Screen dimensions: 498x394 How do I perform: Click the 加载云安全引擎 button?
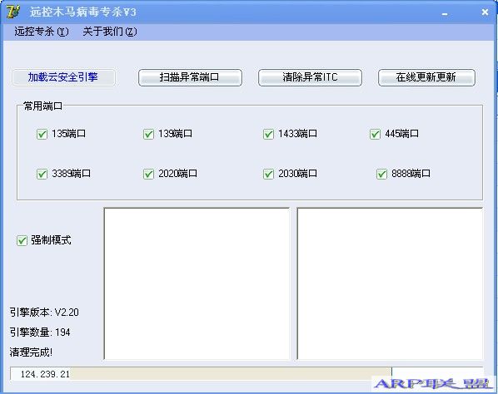coord(63,77)
